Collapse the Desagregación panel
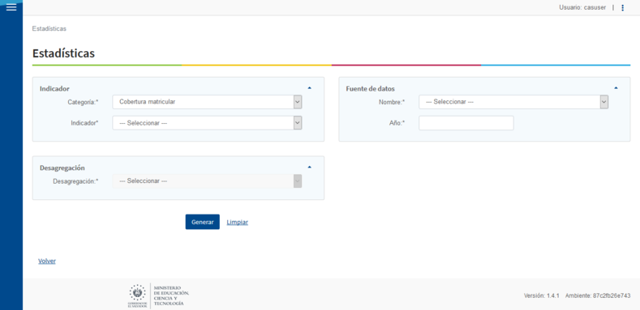 pyautogui.click(x=309, y=167)
